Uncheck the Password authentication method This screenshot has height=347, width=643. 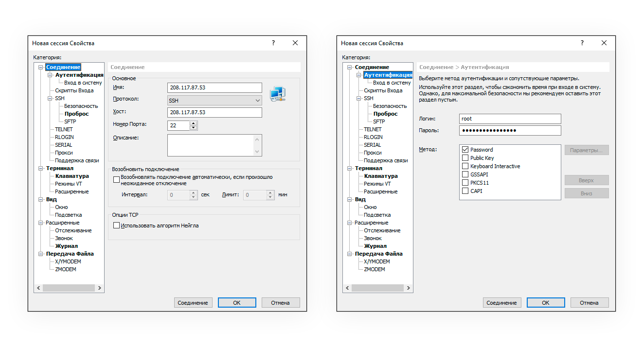(x=465, y=150)
